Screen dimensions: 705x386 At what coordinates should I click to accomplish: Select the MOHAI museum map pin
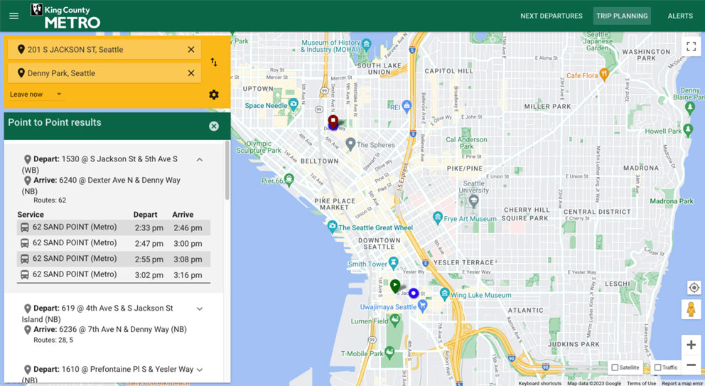[367, 44]
